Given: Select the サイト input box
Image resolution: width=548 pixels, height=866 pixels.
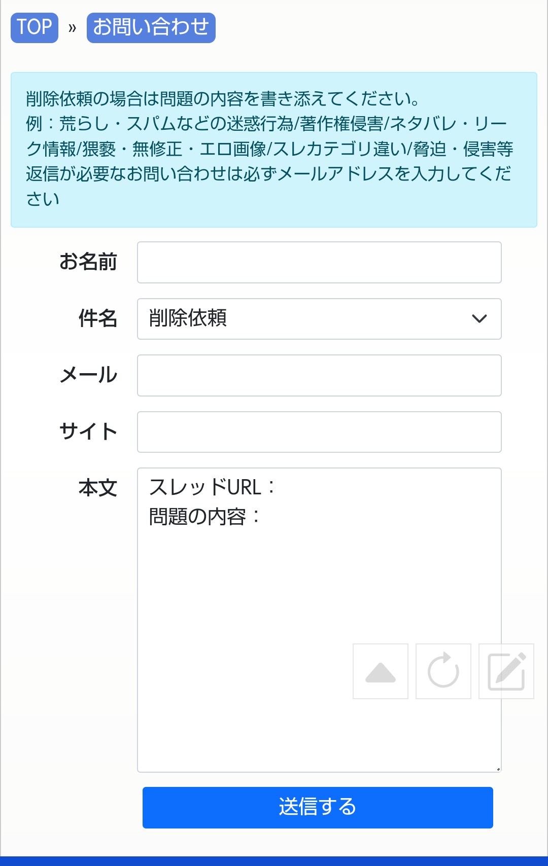Looking at the screenshot, I should click(319, 431).
